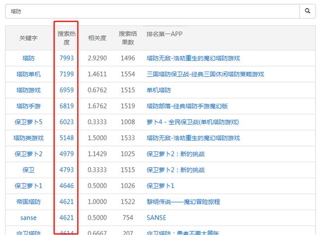
Task: Click search heat value 4793
Action: pos(66,170)
